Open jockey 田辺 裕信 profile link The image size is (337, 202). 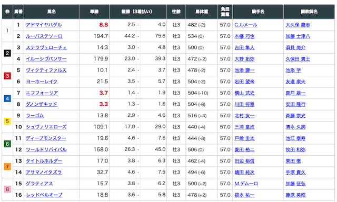click(244, 161)
